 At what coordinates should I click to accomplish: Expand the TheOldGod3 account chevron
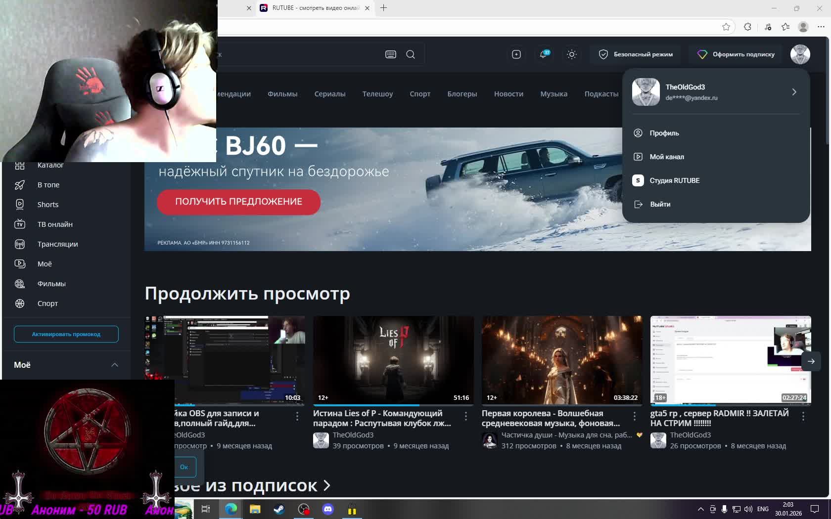point(794,92)
